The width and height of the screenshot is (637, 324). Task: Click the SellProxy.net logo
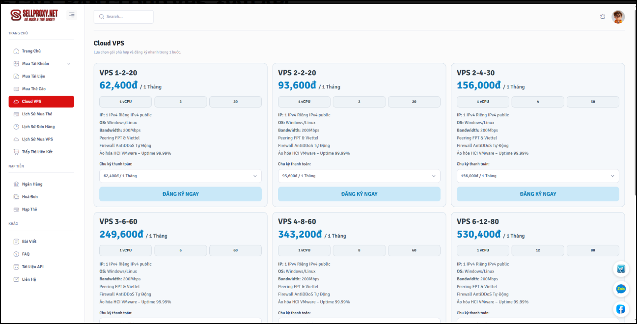click(34, 15)
